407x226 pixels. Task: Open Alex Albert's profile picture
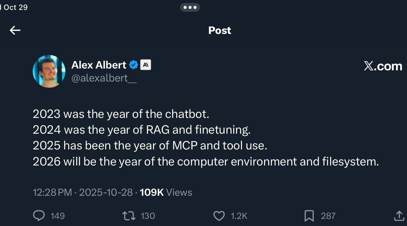49,71
